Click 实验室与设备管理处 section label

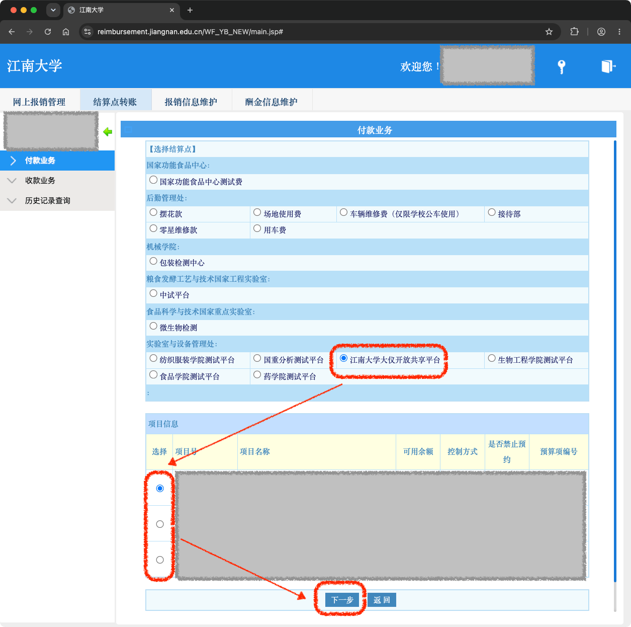point(182,344)
